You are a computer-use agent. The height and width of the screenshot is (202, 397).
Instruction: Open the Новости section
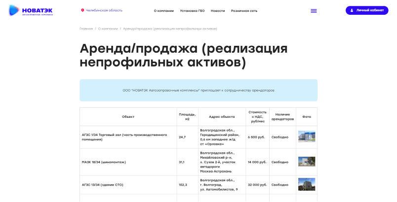point(218,10)
